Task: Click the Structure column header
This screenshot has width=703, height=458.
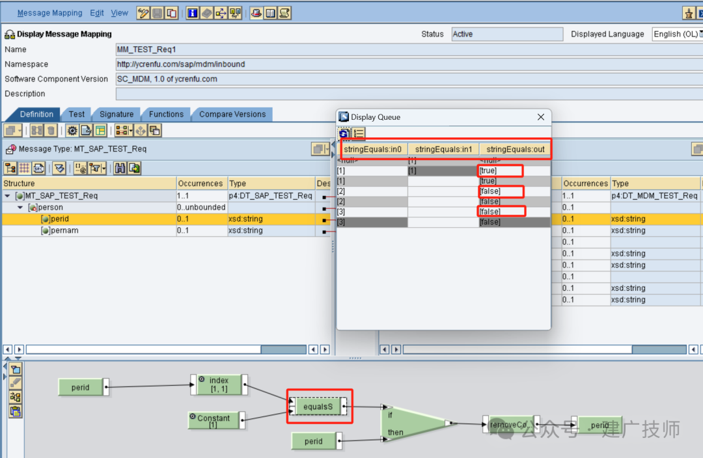Action: [89, 183]
